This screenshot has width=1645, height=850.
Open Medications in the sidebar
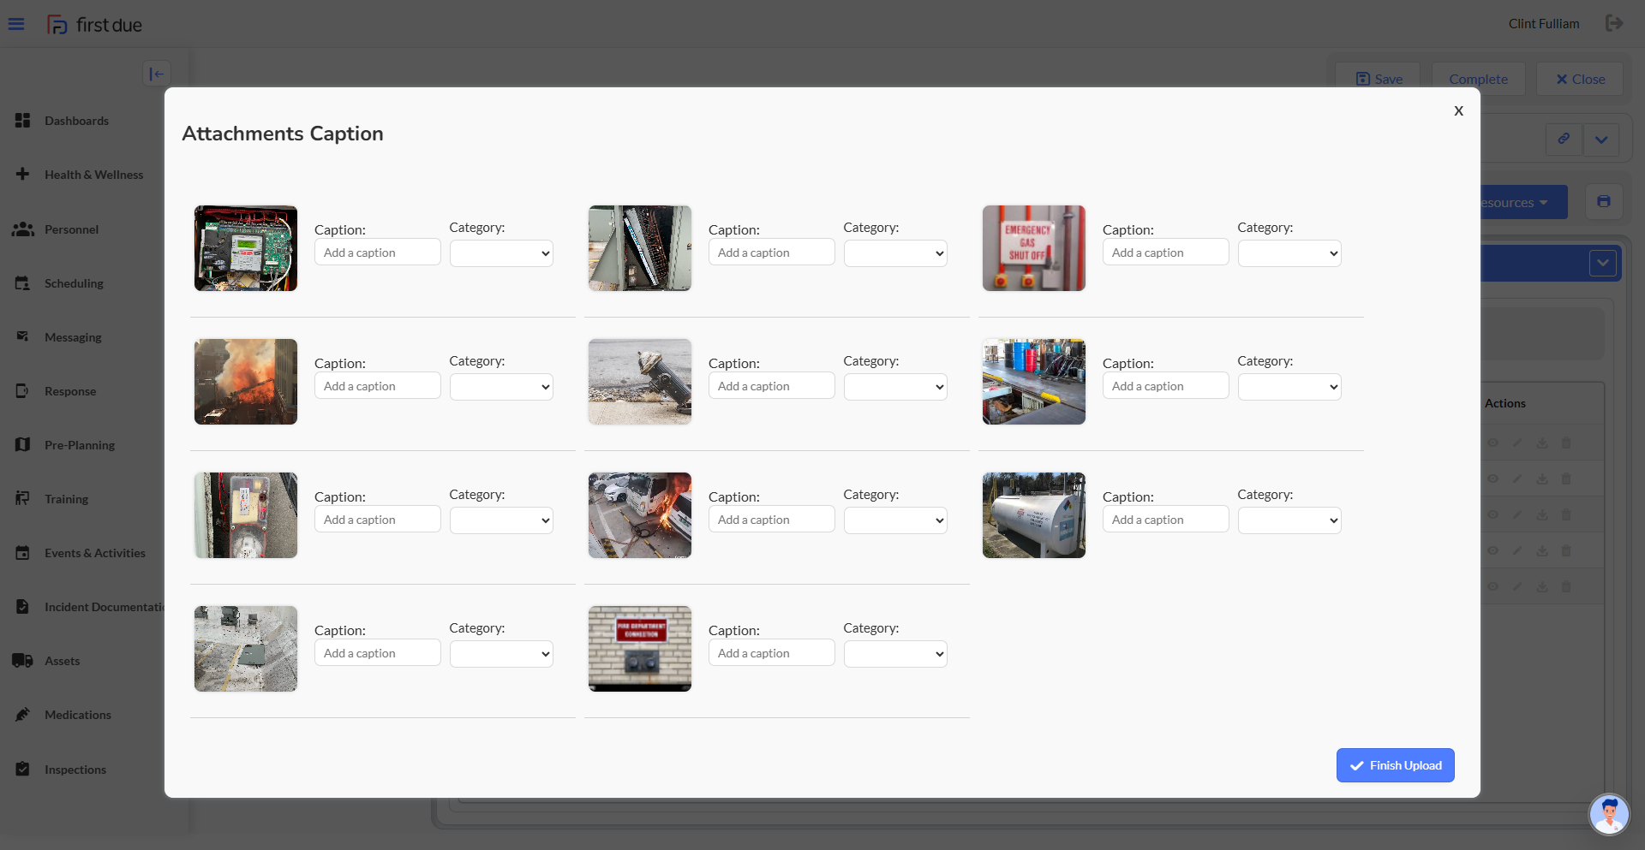[x=78, y=715]
